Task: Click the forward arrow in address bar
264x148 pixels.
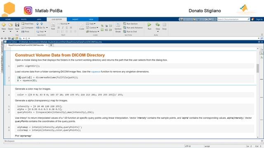Action: [5, 38]
